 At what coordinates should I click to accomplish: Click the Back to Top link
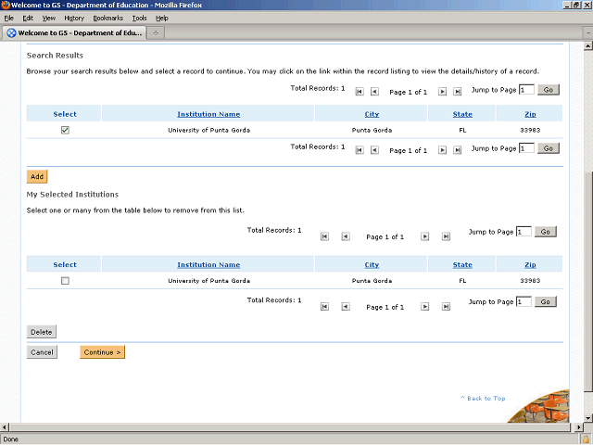coord(483,399)
